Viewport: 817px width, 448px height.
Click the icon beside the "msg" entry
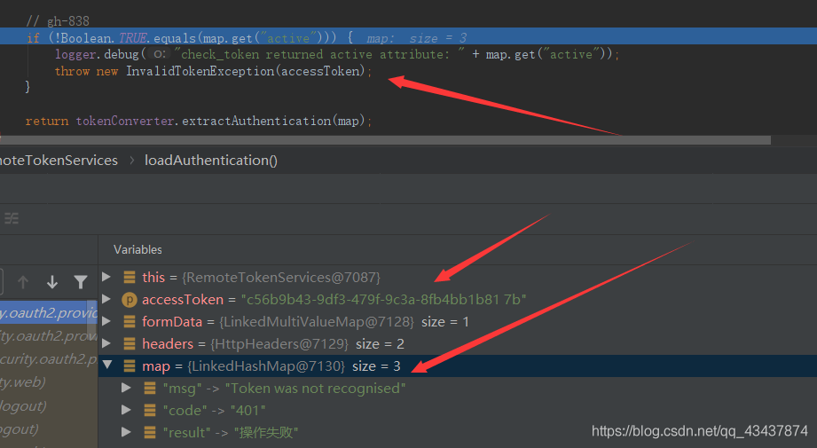[150, 389]
